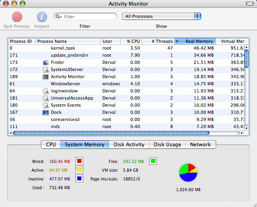The image size is (257, 207).
Task: Open the All Processes show dropdown
Action: pos(161,16)
